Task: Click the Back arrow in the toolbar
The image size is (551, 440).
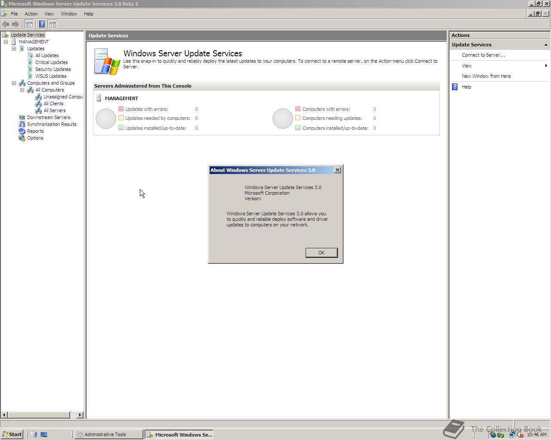Action: (6, 24)
